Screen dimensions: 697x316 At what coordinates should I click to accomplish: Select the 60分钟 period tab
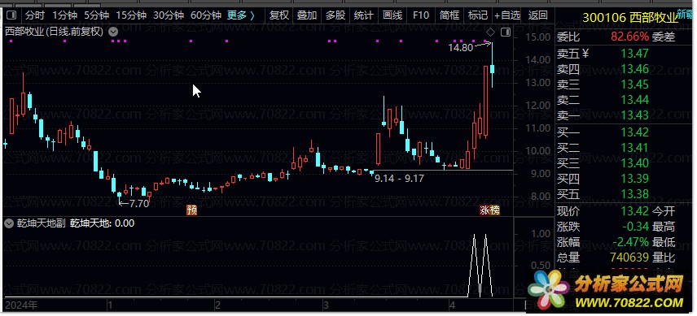(x=206, y=15)
